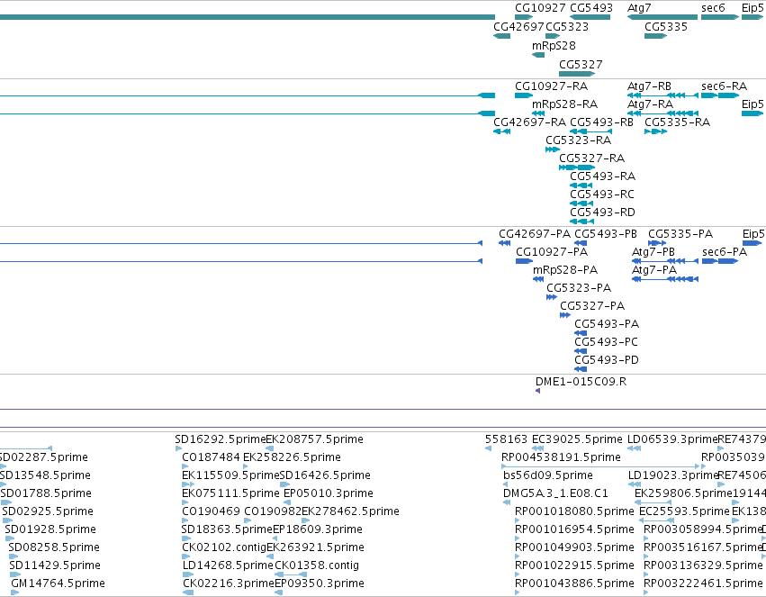Viewport: 766px width, 597px height.
Task: Click the CG5327 gene label
Action: 581,65
